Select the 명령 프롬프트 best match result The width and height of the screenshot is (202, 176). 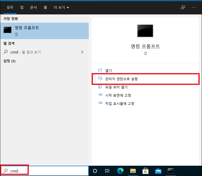point(45,31)
